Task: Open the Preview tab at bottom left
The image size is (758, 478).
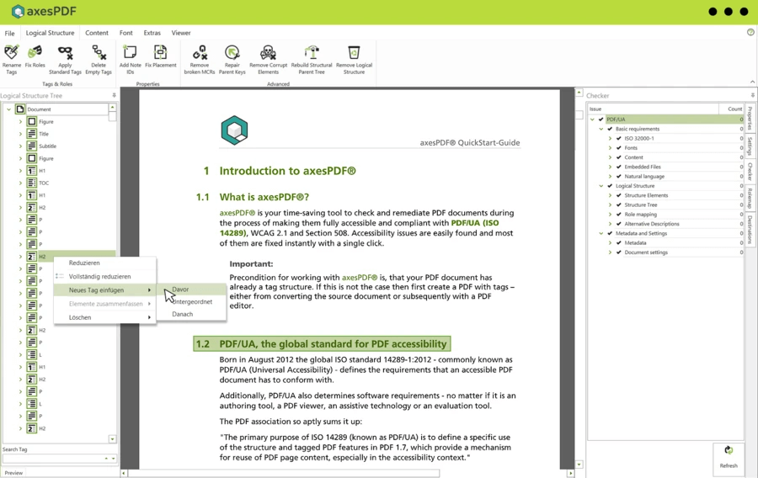Action: click(x=13, y=473)
